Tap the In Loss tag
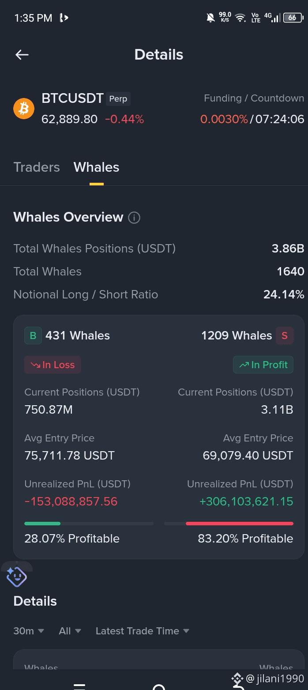Image resolution: width=308 pixels, height=690 pixels. pos(53,365)
